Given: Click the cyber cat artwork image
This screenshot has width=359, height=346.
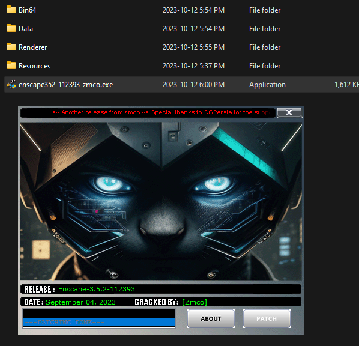Looking at the screenshot, I should tap(161, 201).
